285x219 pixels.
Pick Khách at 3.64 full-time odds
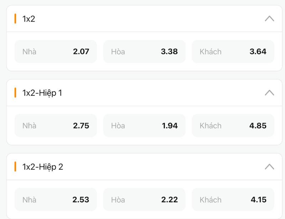coord(233,51)
